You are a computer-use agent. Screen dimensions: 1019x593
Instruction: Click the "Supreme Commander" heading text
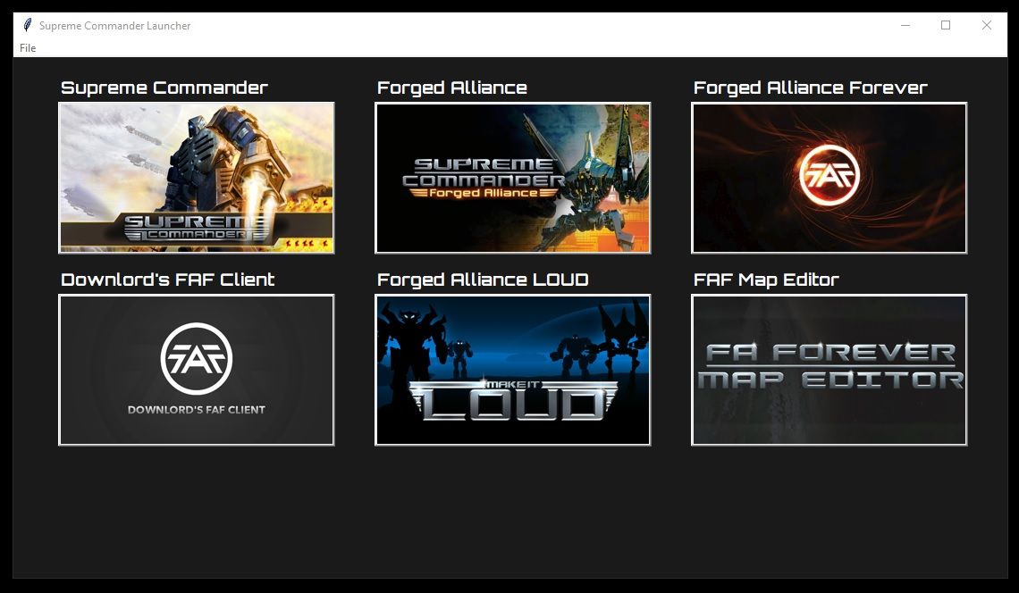pyautogui.click(x=164, y=88)
